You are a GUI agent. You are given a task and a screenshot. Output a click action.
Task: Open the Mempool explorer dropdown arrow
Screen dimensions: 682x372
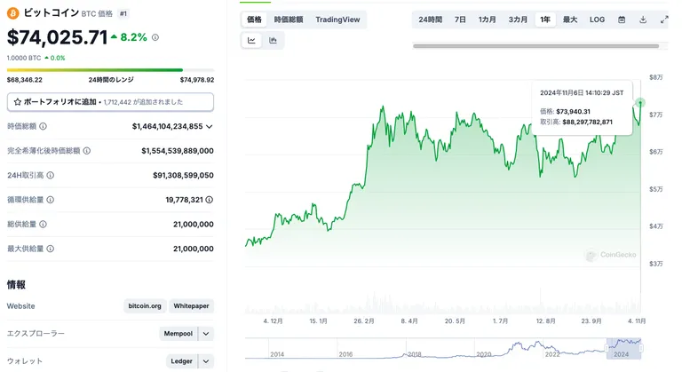[x=206, y=334]
